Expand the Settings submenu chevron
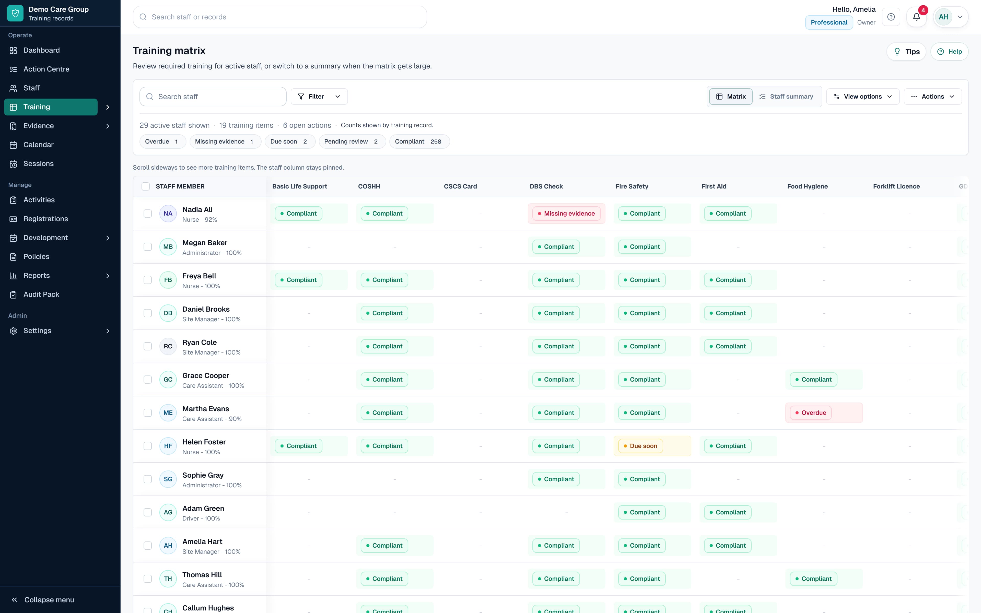The width and height of the screenshot is (981, 613). (108, 331)
